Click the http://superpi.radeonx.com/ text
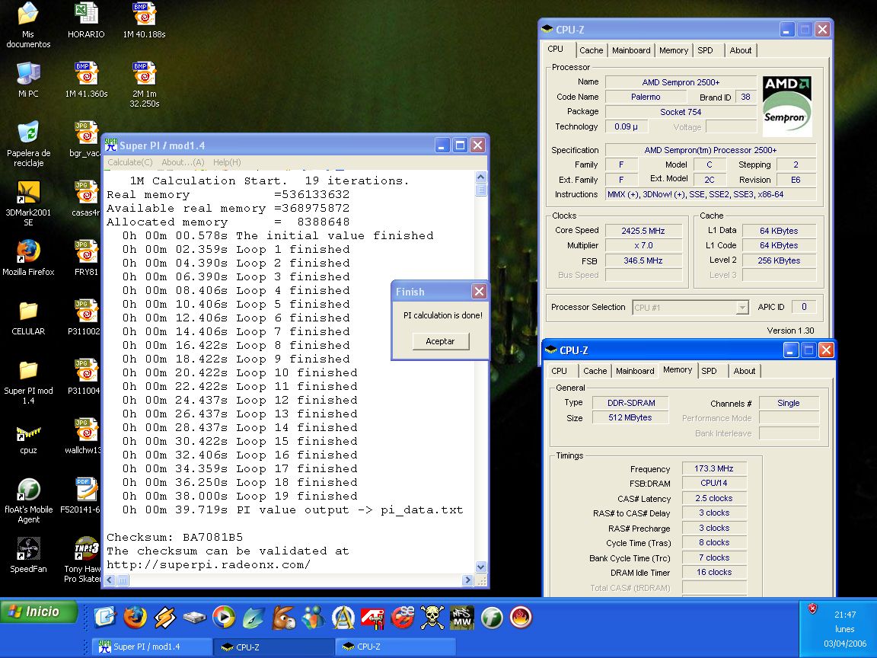 208,564
